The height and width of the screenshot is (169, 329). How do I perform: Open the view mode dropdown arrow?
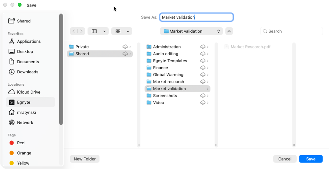coord(104,31)
